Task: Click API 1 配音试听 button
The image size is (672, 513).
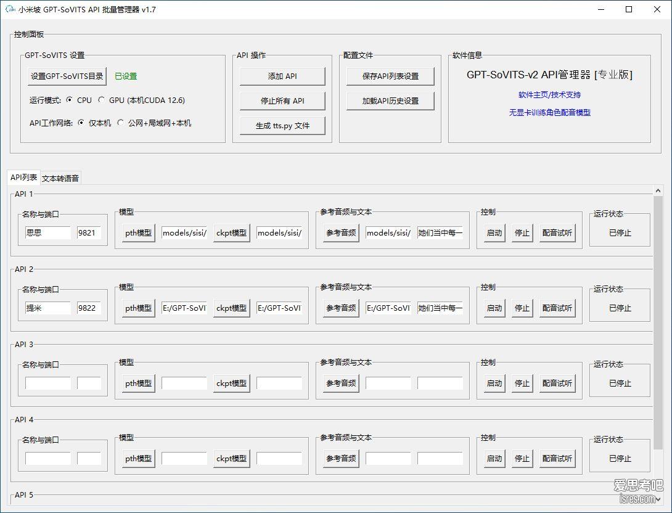Action: [x=557, y=232]
